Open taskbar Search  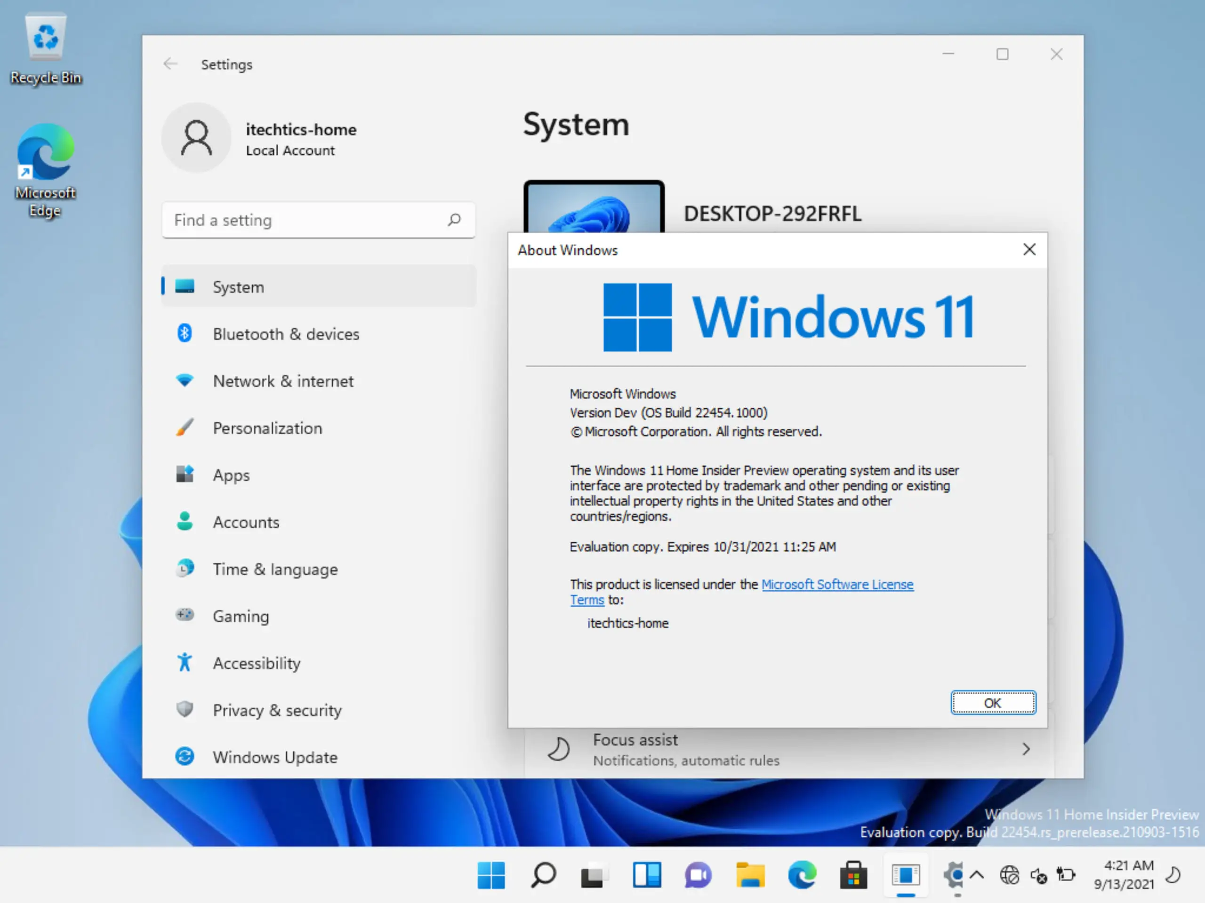pos(543,875)
